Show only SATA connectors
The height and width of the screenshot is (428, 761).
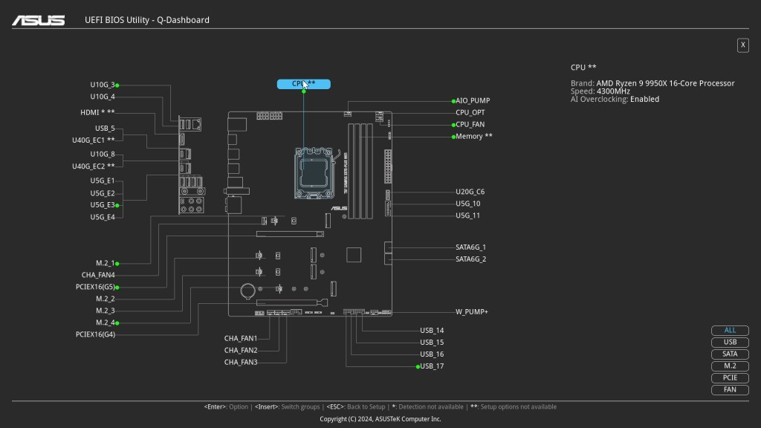[730, 354]
